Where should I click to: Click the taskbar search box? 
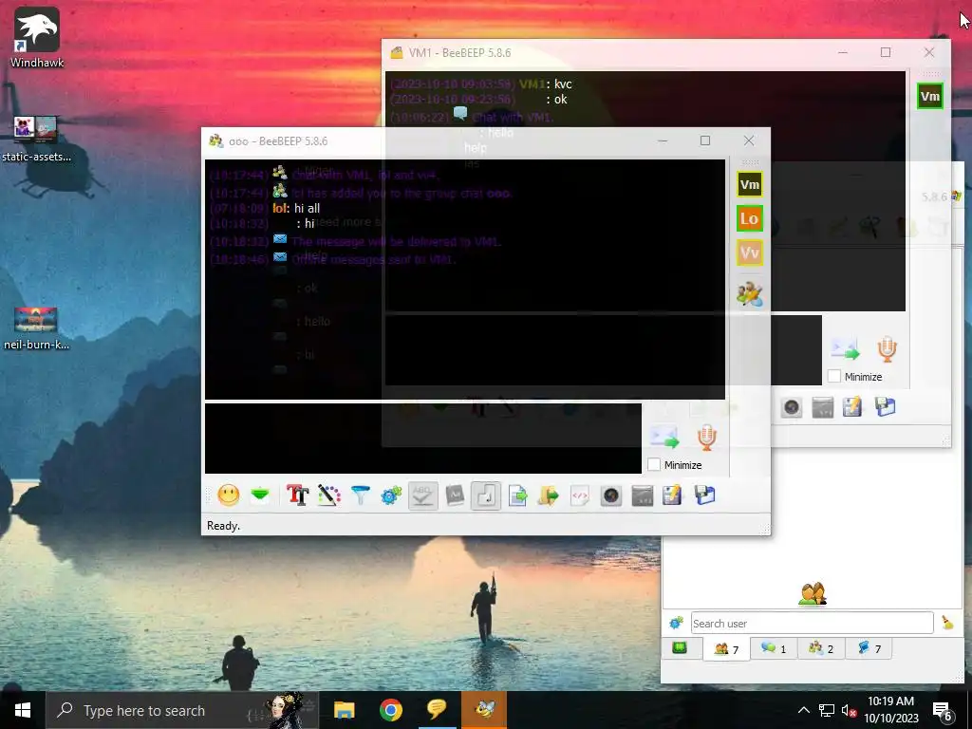(x=182, y=710)
